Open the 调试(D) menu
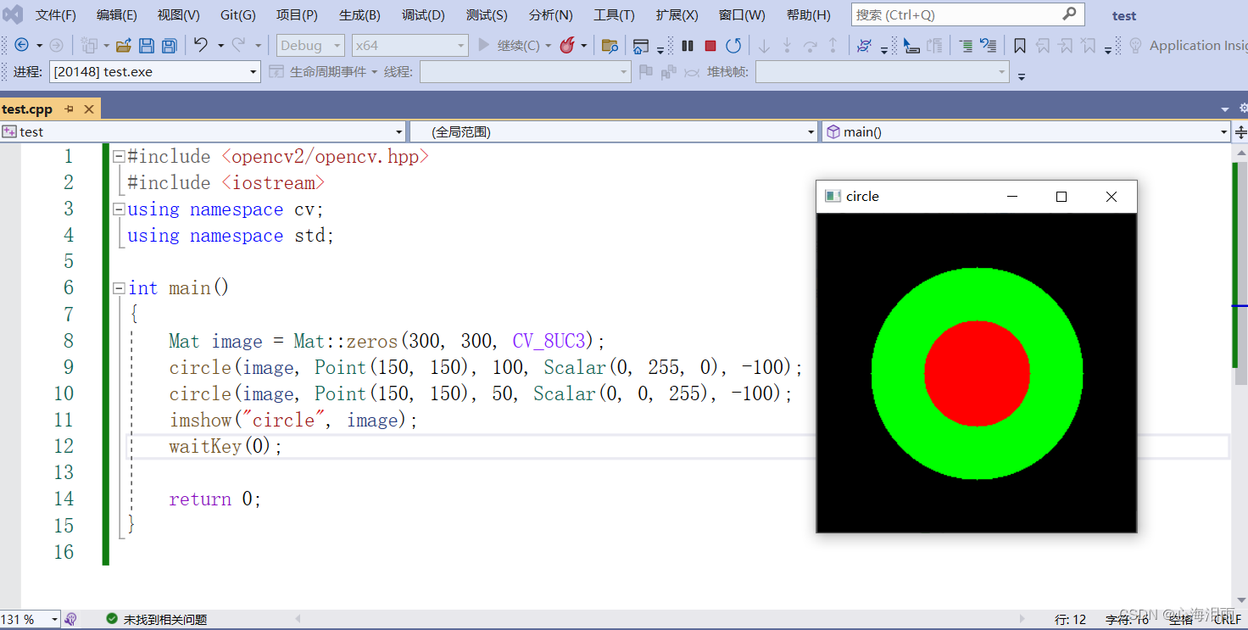This screenshot has height=630, width=1248. (x=423, y=15)
